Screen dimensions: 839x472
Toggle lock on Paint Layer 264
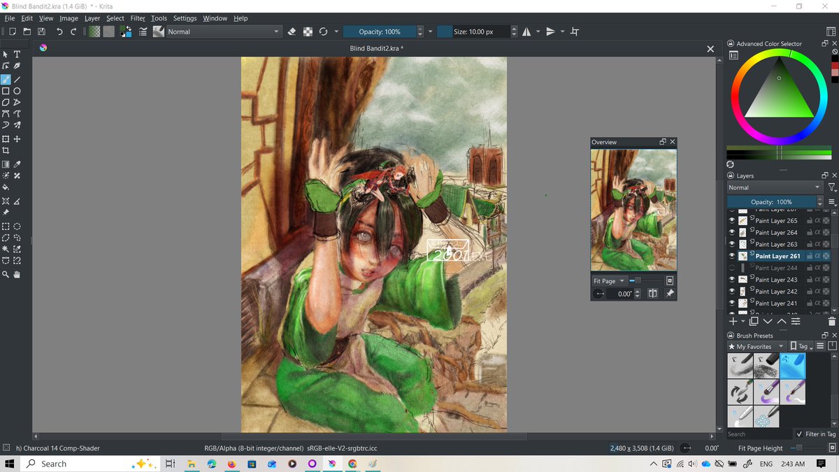pyautogui.click(x=809, y=232)
